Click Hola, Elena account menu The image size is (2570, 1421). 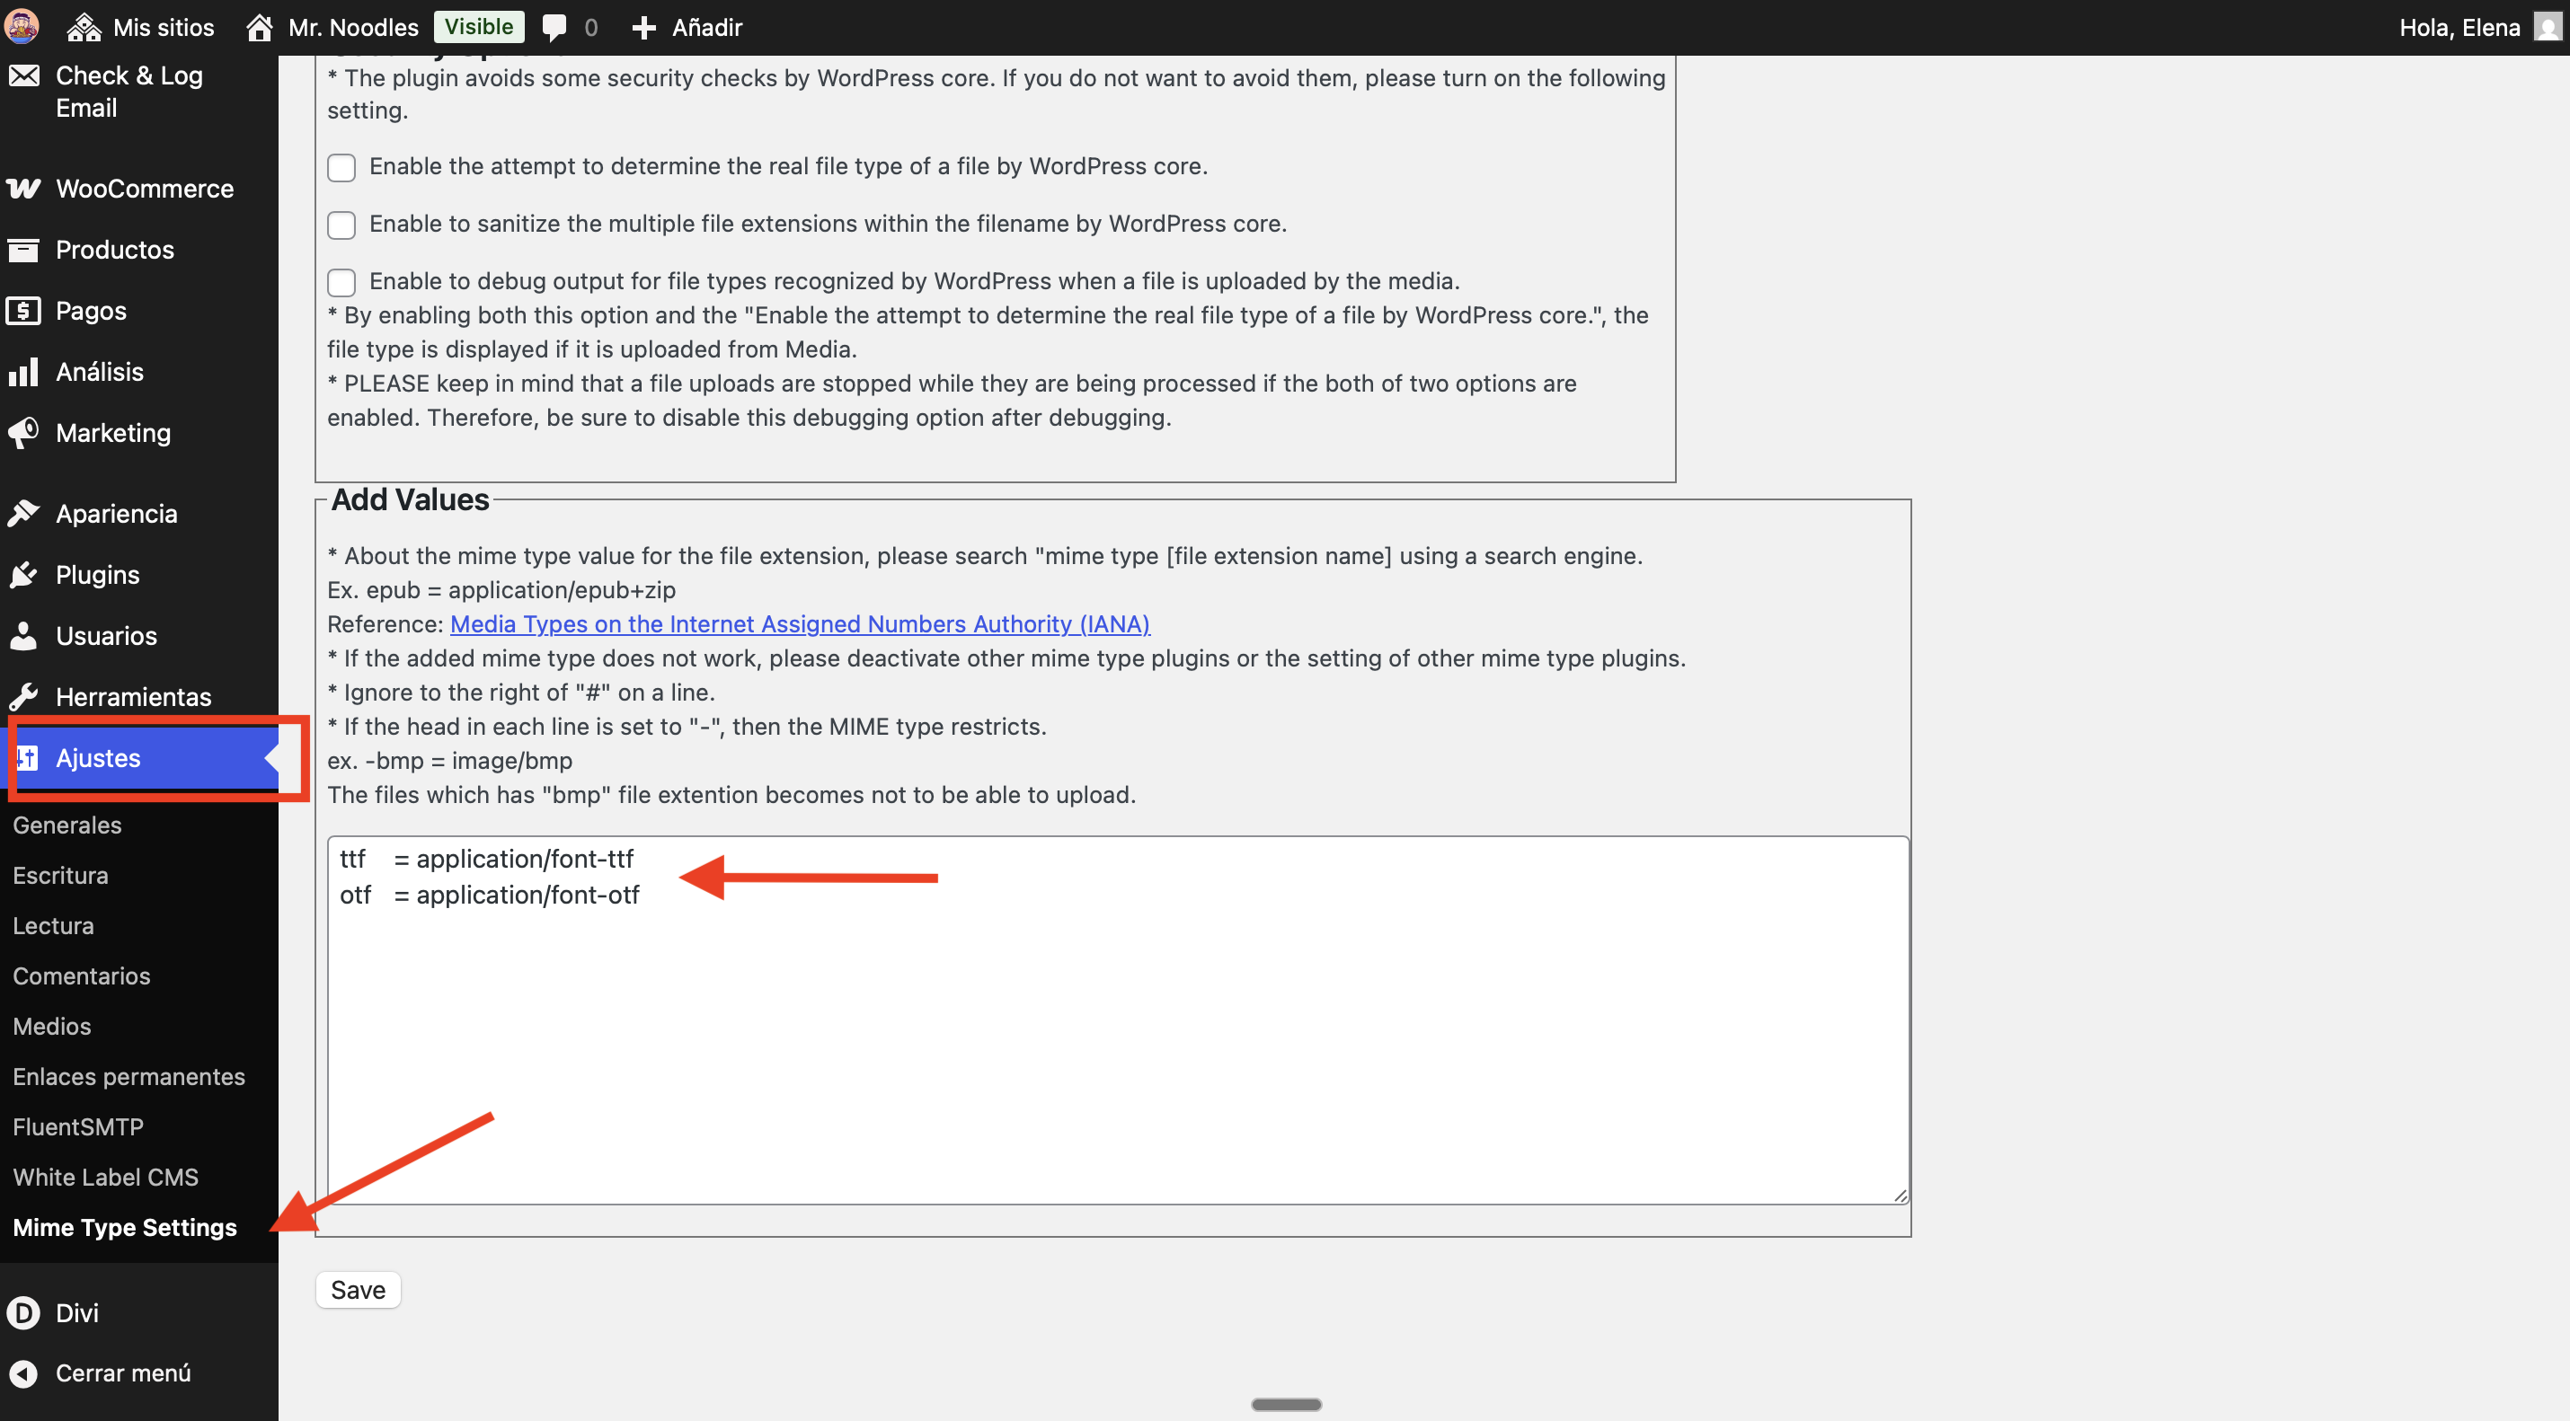[2480, 27]
